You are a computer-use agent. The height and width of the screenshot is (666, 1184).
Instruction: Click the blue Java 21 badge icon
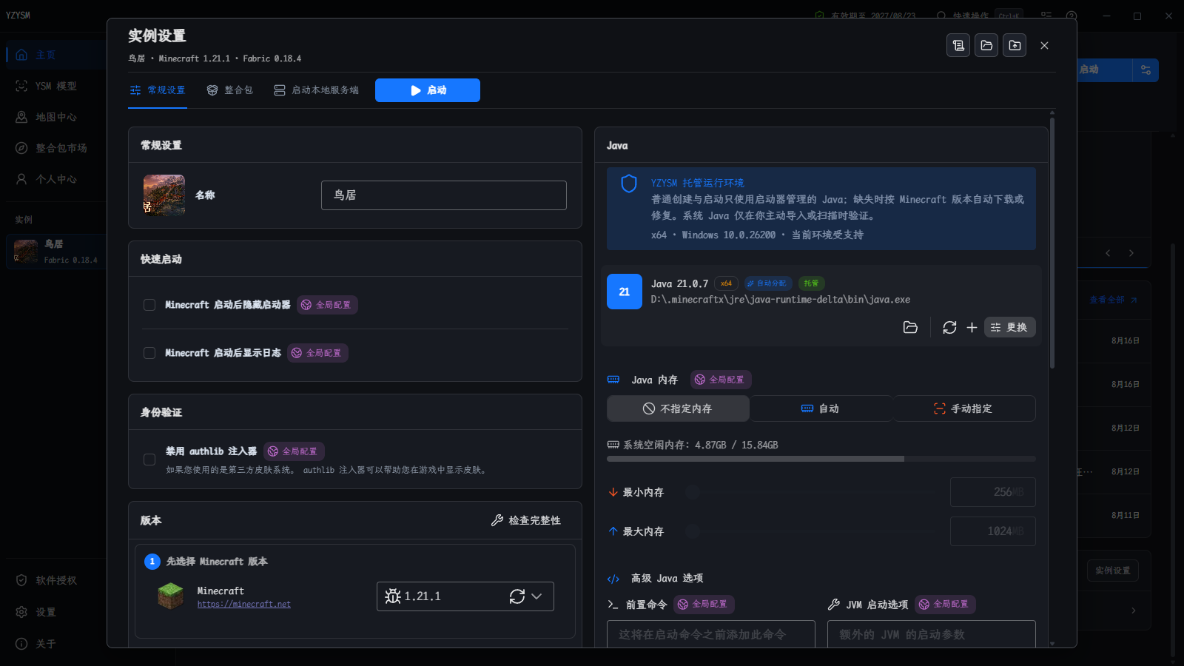tap(625, 292)
